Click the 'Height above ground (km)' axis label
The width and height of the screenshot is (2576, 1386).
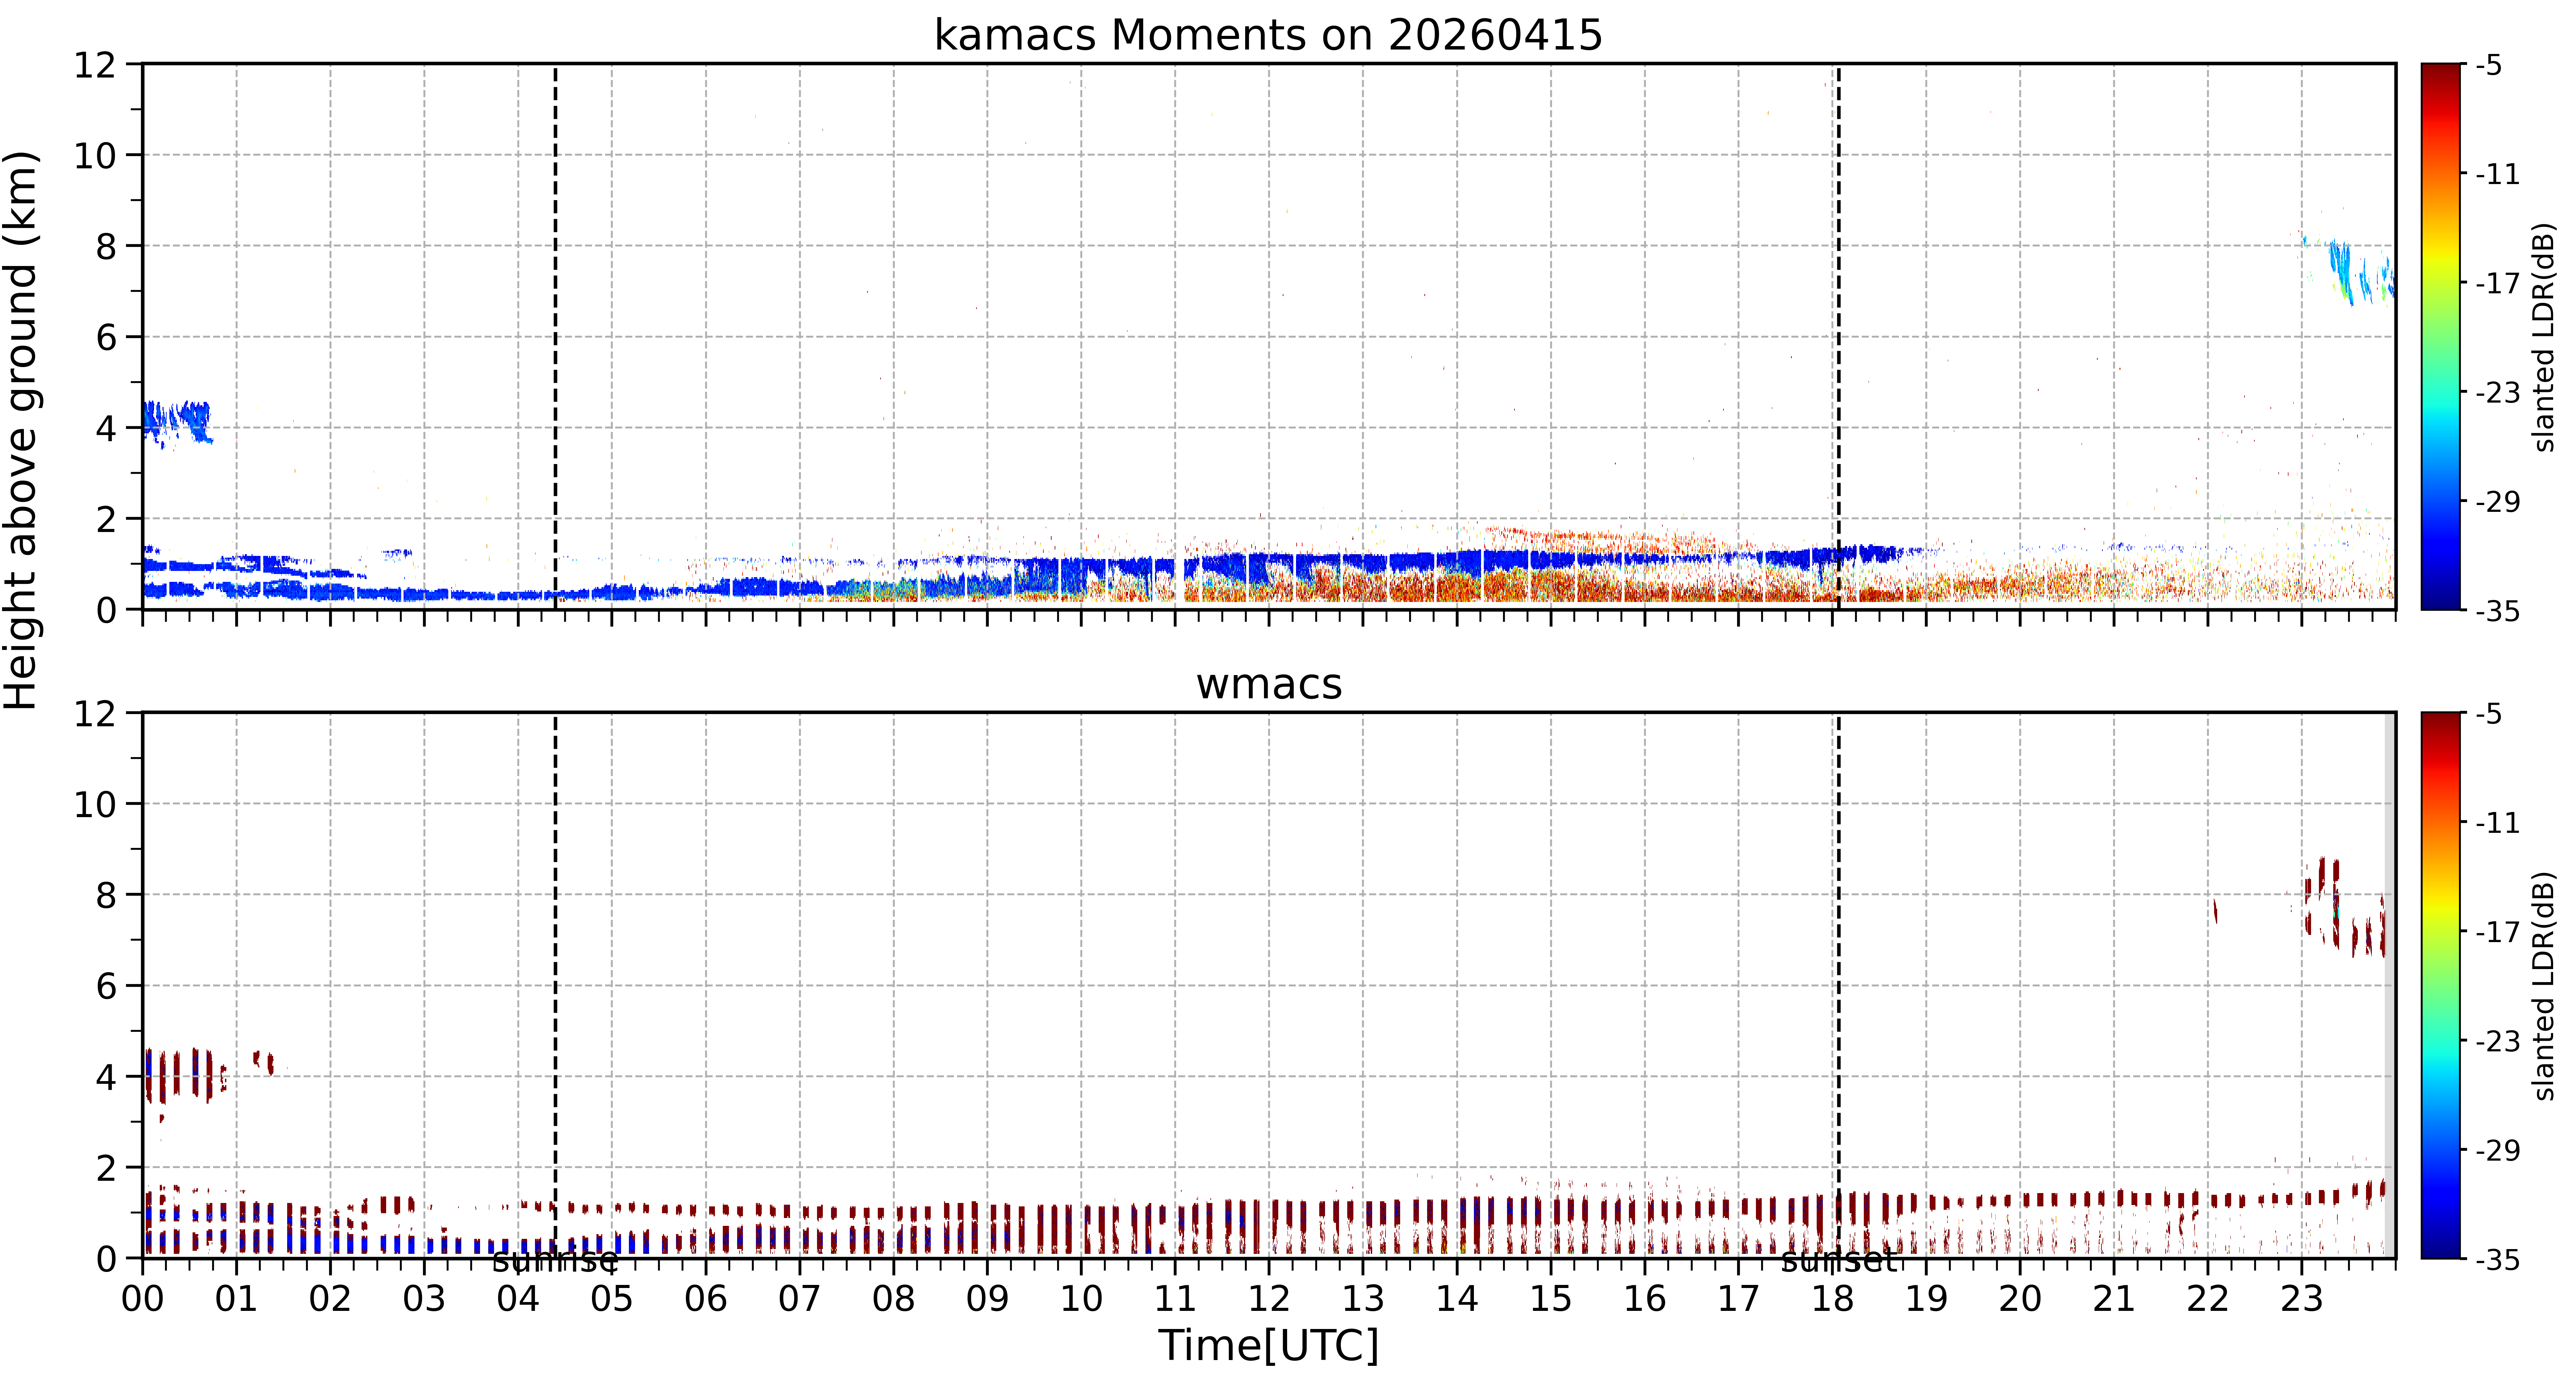(21, 430)
